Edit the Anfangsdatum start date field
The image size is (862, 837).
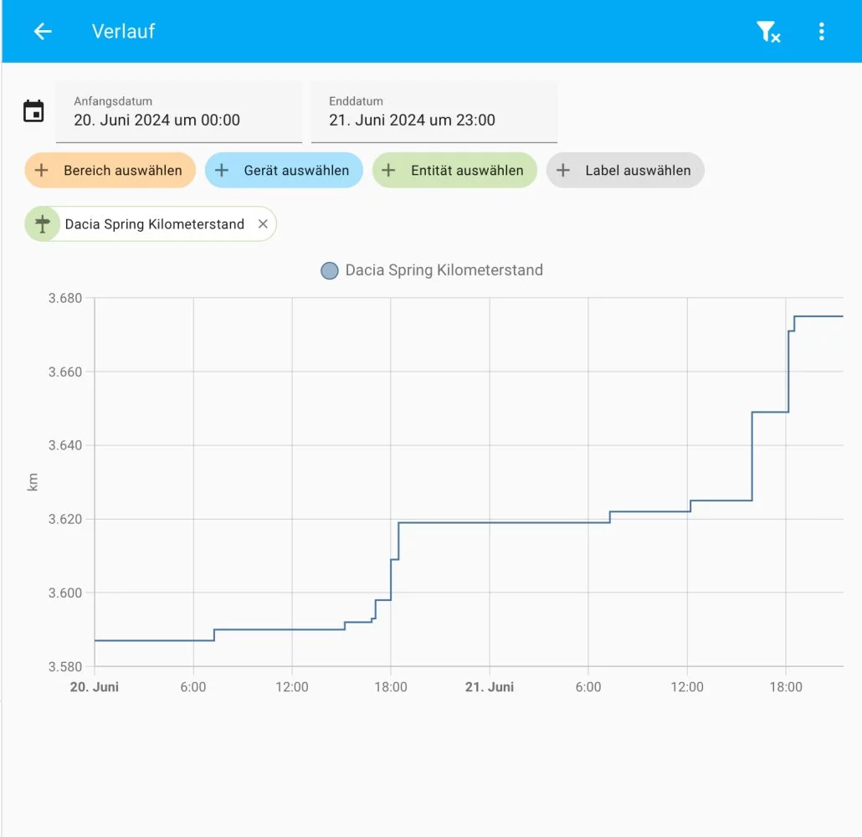tap(178, 112)
